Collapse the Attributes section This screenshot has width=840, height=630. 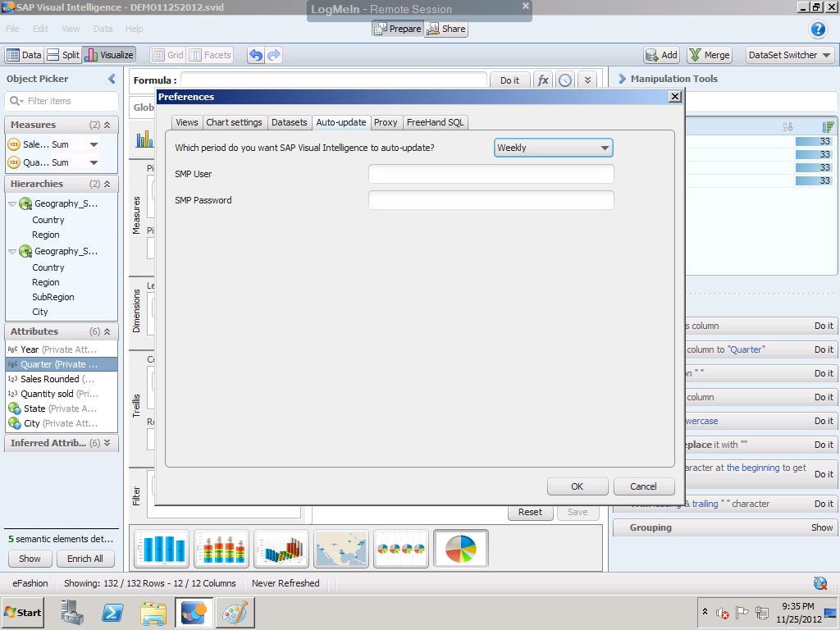(107, 331)
